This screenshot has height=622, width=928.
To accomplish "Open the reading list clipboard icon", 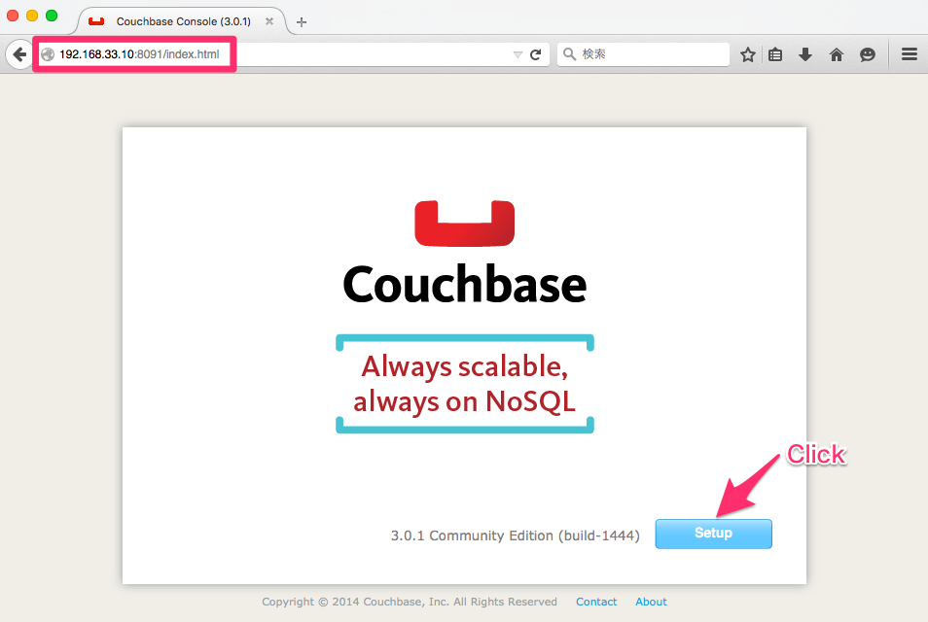I will 775,54.
